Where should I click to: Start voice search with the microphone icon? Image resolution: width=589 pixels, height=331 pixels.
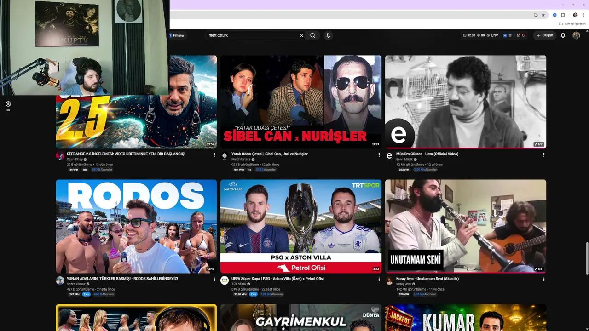tap(328, 35)
